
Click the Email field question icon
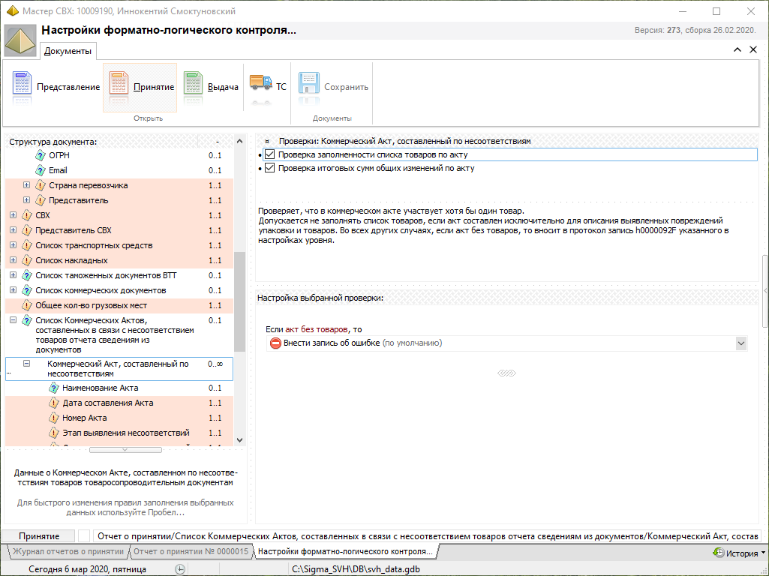(41, 170)
